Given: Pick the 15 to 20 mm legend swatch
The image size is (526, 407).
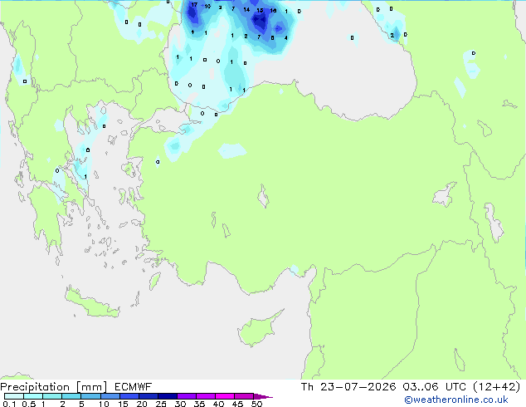Looking at the screenshot, I should (129, 396).
